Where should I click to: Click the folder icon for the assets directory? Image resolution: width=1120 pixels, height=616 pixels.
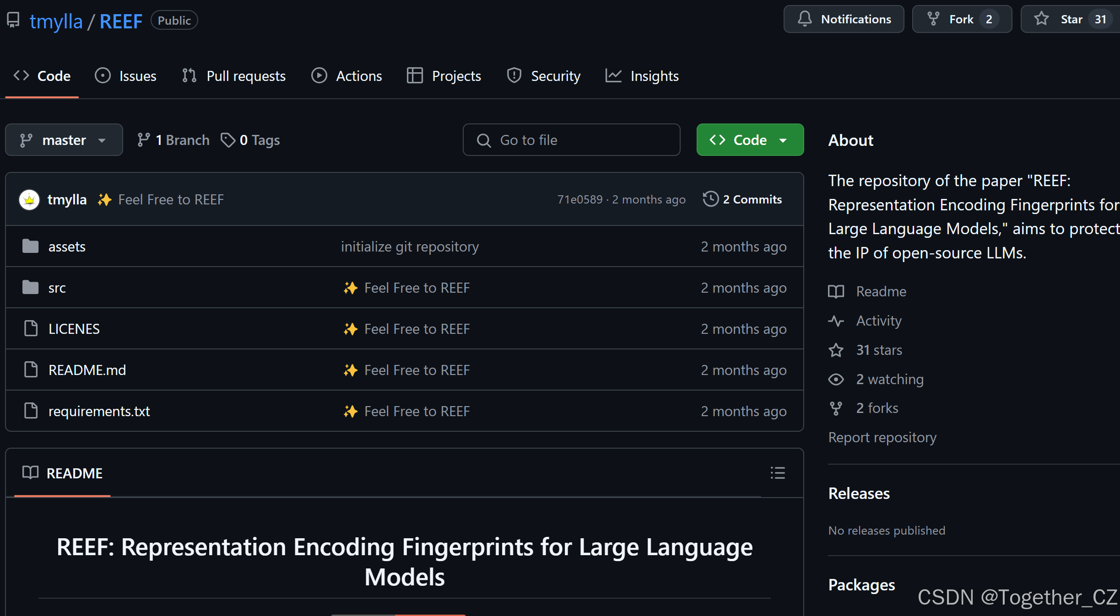[x=30, y=246]
